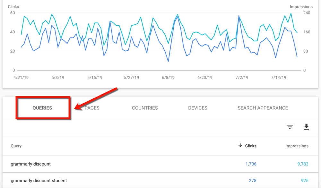
Task: Switch to the Pages tab
Action: (92, 108)
